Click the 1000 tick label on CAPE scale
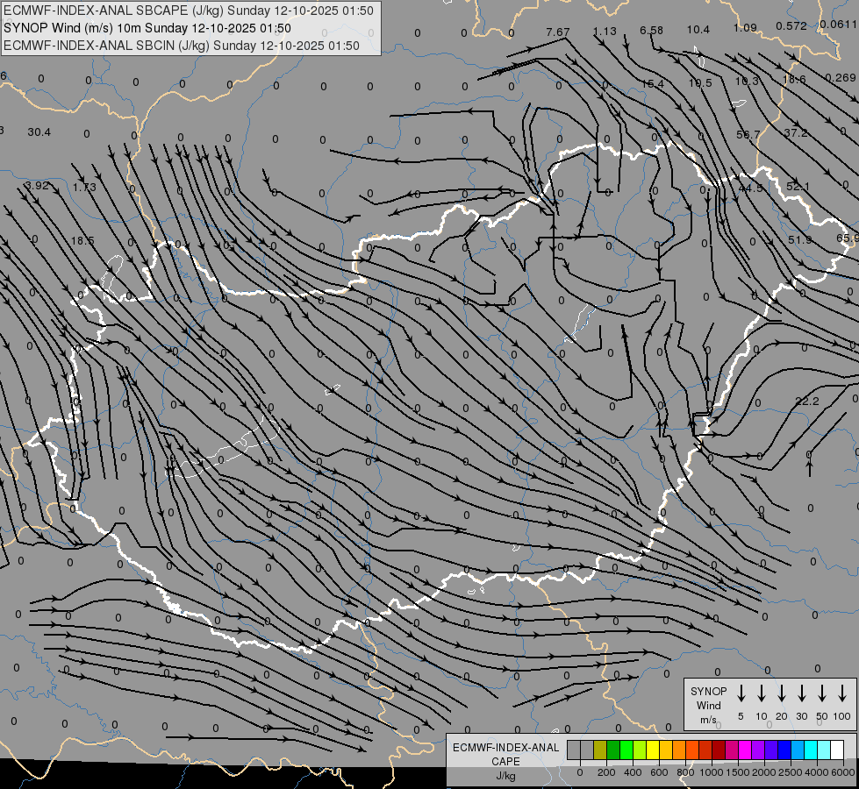Image resolution: width=859 pixels, height=789 pixels. coord(712,772)
